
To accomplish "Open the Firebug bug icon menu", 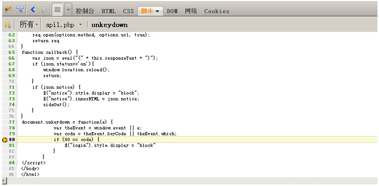I will pos(8,10).
